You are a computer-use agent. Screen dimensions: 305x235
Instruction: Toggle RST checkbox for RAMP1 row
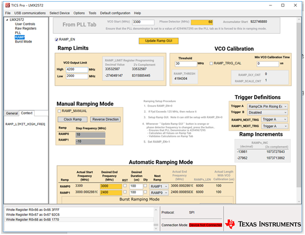coord(125,192)
